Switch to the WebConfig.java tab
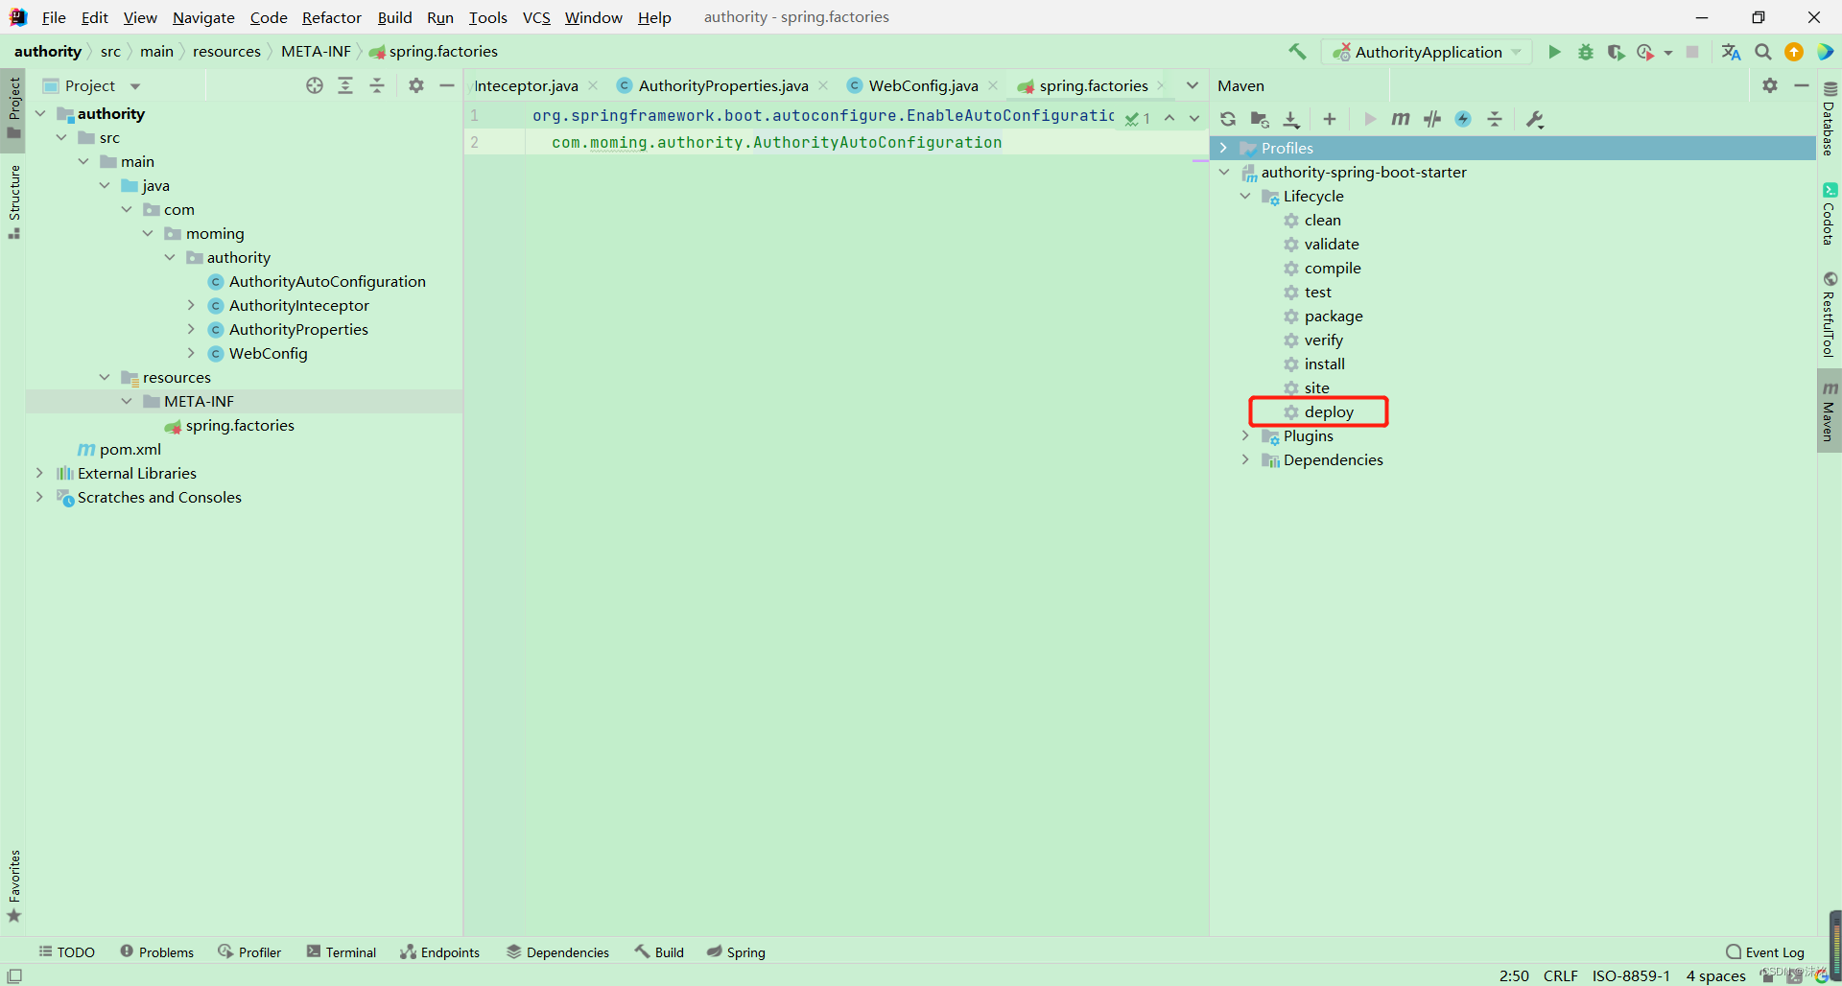The height and width of the screenshot is (986, 1842). pos(921,85)
